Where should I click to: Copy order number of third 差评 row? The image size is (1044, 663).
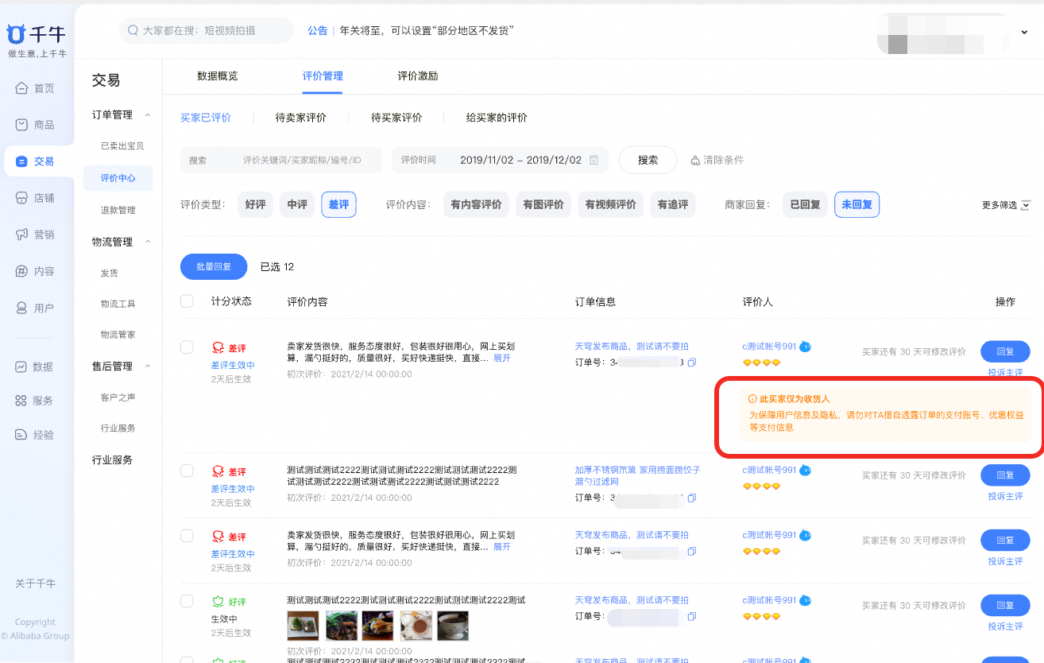pos(691,551)
